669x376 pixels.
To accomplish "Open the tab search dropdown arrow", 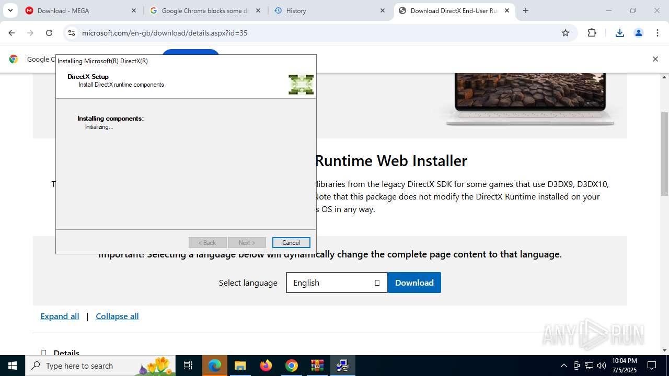I will coord(10,10).
